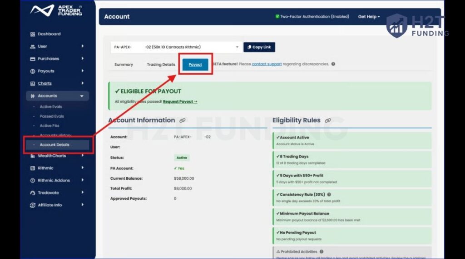Click help icon next to BETA feature notice
This screenshot has height=259, width=465.
pyautogui.click(x=333, y=64)
